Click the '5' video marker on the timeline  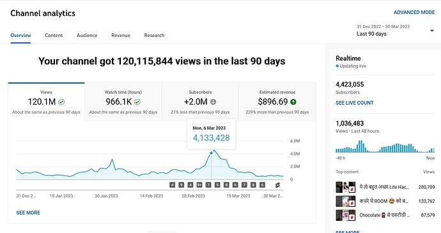[x=217, y=185]
